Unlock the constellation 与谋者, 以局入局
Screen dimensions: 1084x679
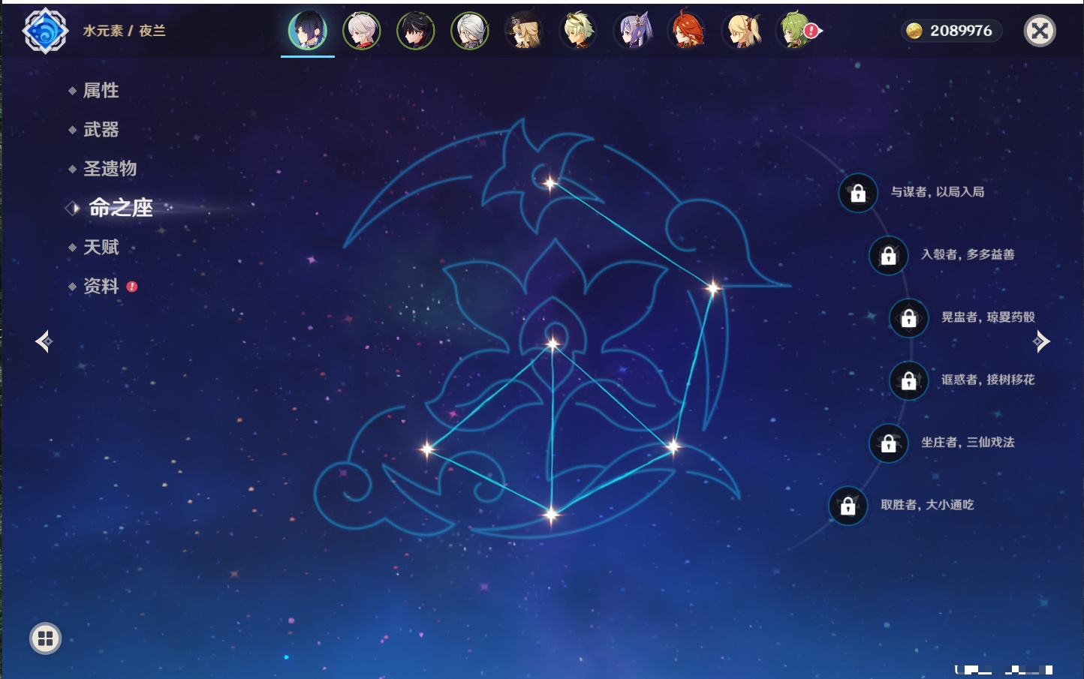(x=858, y=194)
